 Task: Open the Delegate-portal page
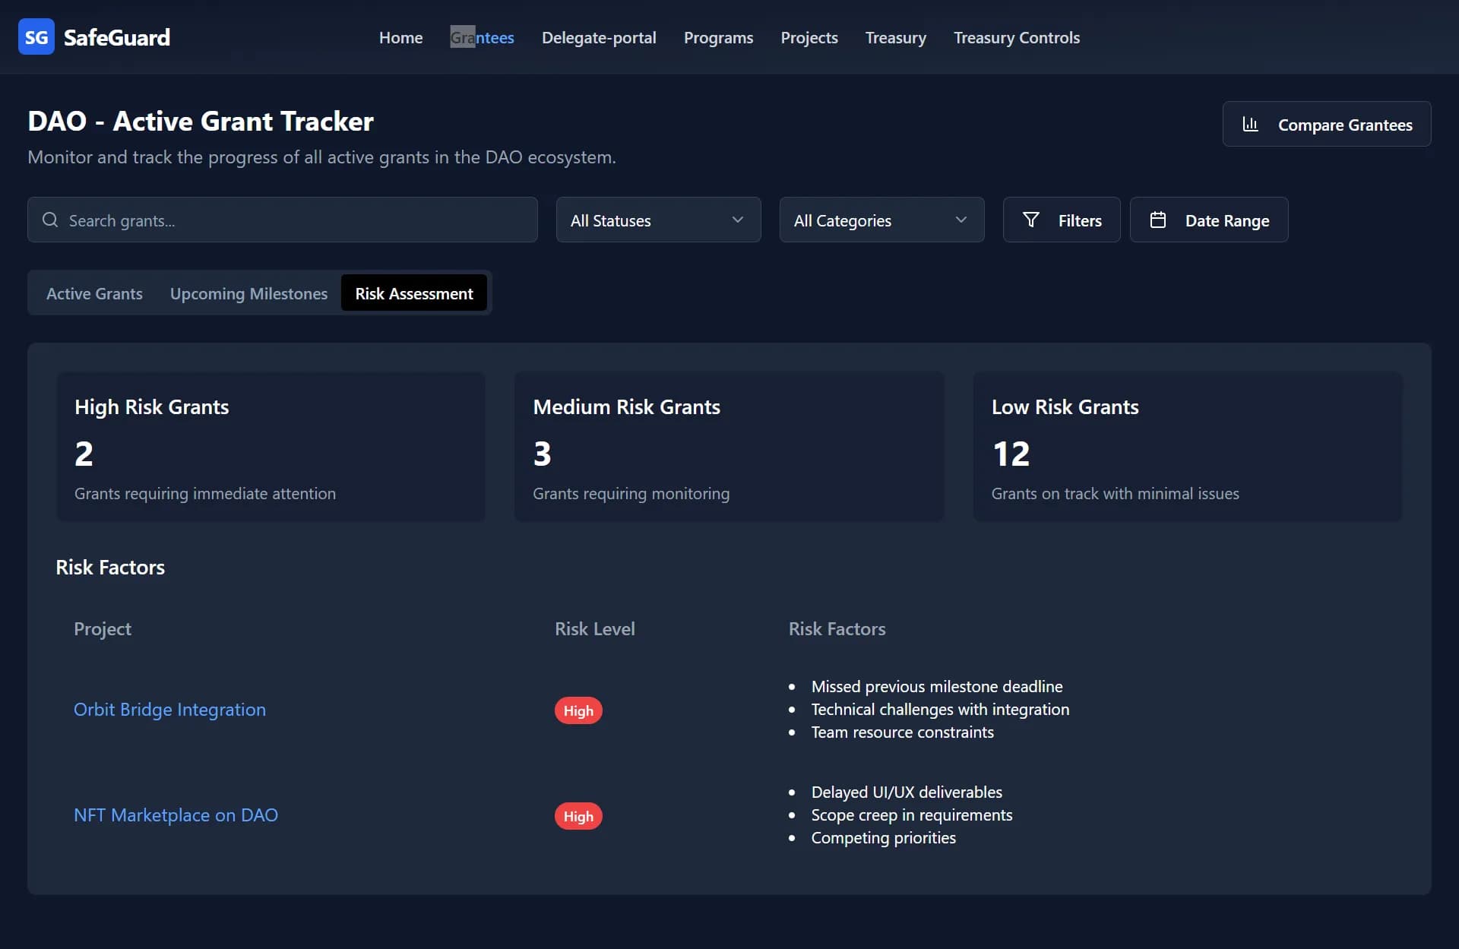click(x=599, y=37)
